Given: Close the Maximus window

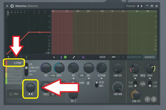Looking at the screenshot, I should [x=157, y=6].
